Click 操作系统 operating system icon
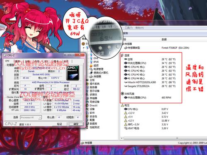The width and height of the screenshot is (207, 155). pyautogui.click(x=87, y=83)
